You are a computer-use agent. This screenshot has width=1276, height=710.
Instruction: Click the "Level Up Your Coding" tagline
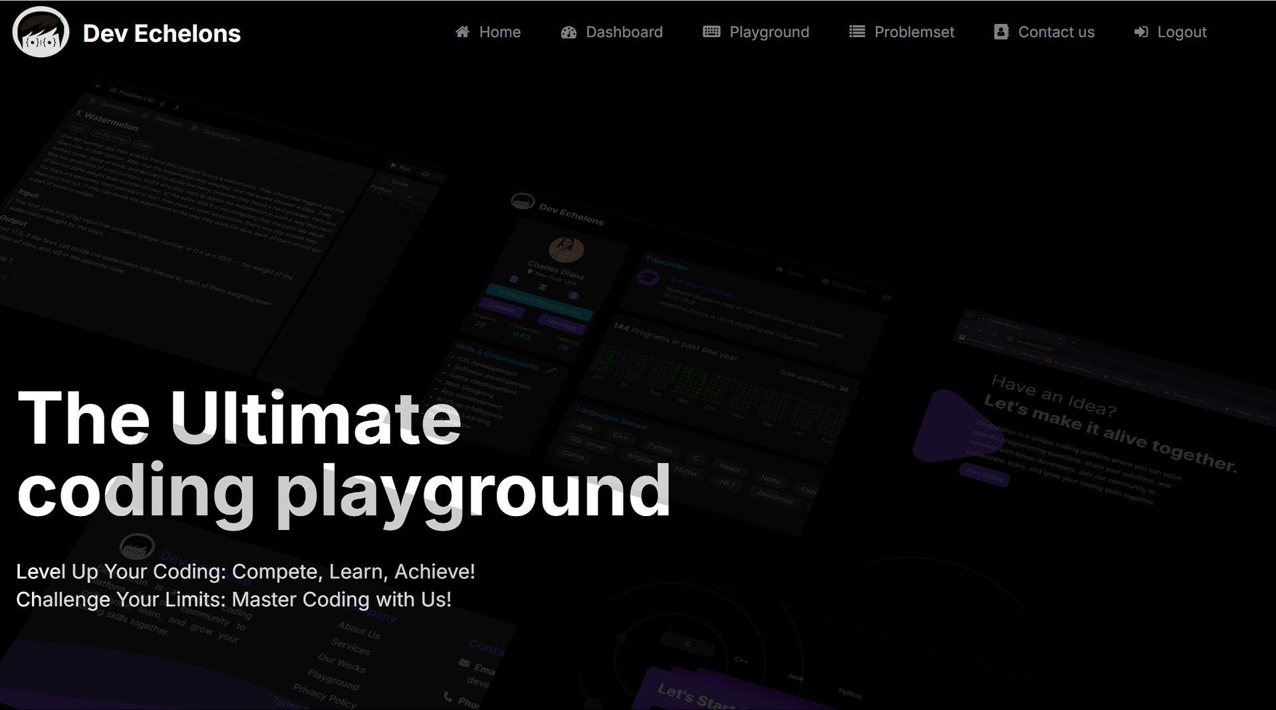[245, 572]
